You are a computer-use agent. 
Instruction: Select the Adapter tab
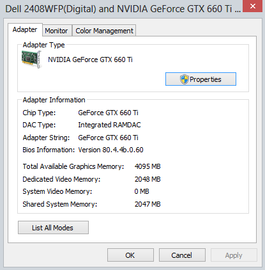point(25,29)
